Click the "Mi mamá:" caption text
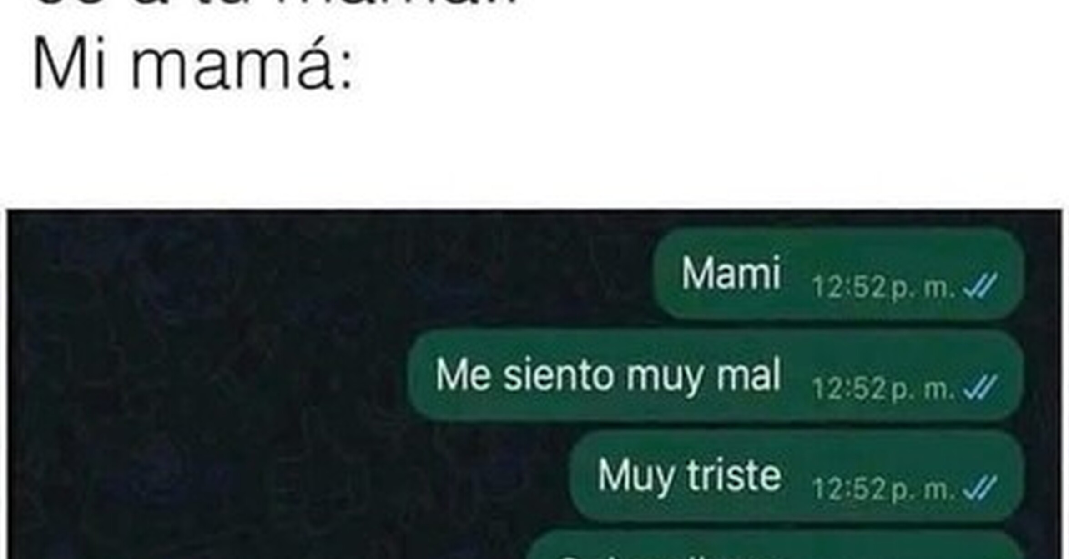Screen dimensions: 1069x559 (192, 64)
